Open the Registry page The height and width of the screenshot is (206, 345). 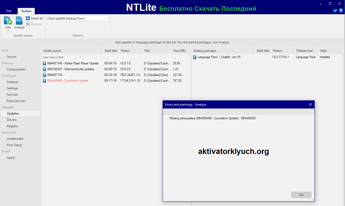coord(12,126)
